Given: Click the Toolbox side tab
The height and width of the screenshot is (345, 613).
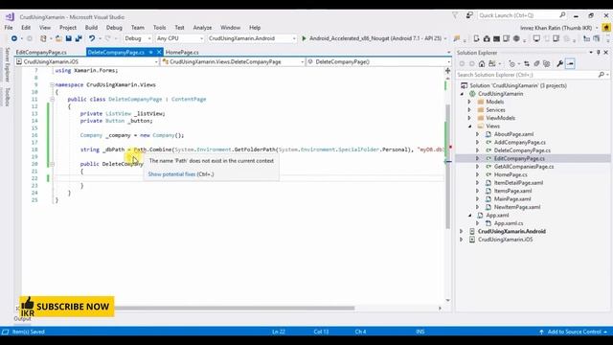Looking at the screenshot, I should [x=8, y=97].
